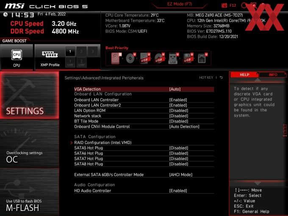Select the USB CD/DVD boot priority icon
The image size is (288, 216).
point(159,58)
